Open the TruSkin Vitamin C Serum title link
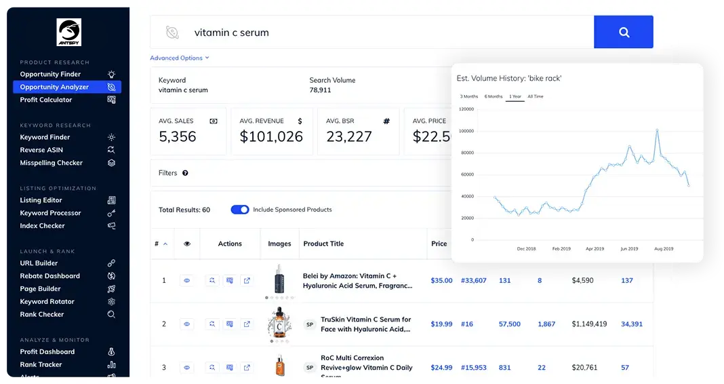724x384 pixels. pyautogui.click(x=365, y=324)
